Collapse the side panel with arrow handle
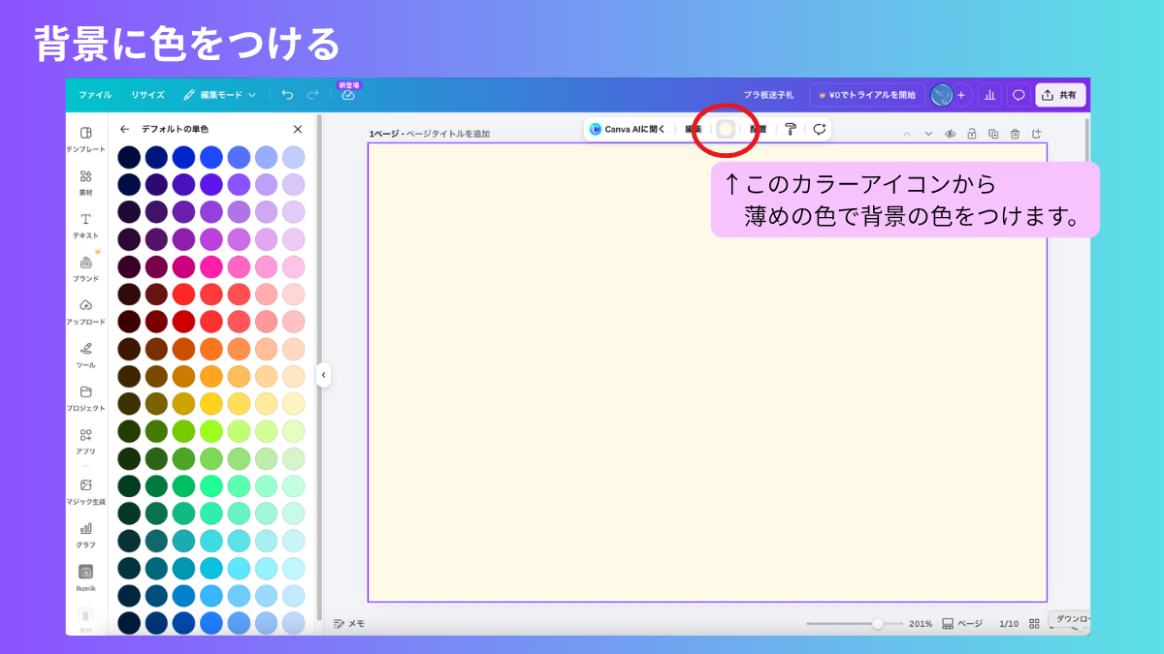The height and width of the screenshot is (654, 1164). 323,375
